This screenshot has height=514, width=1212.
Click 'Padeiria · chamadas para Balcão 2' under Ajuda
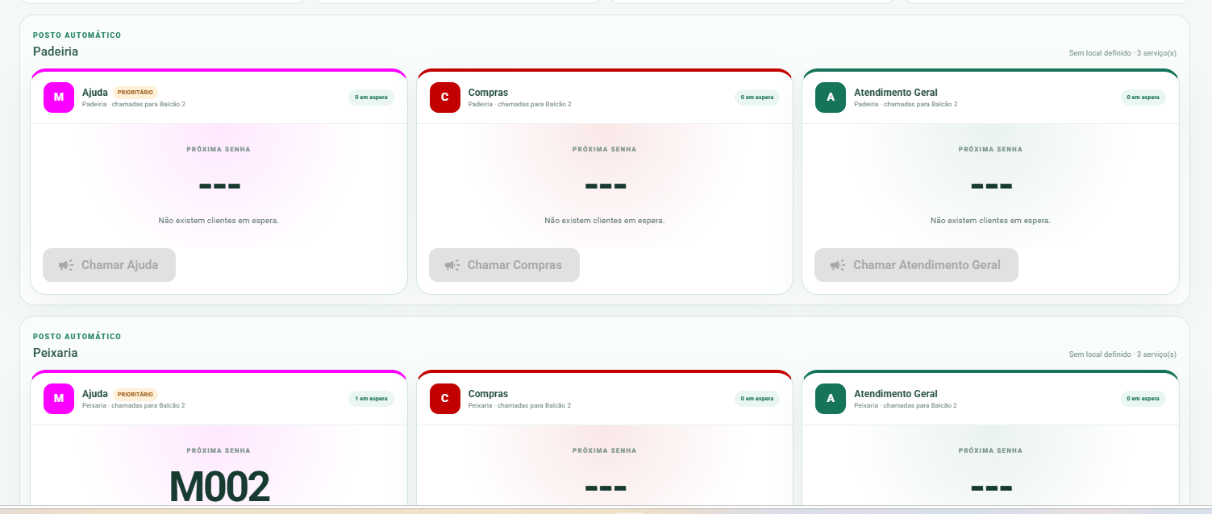[134, 104]
